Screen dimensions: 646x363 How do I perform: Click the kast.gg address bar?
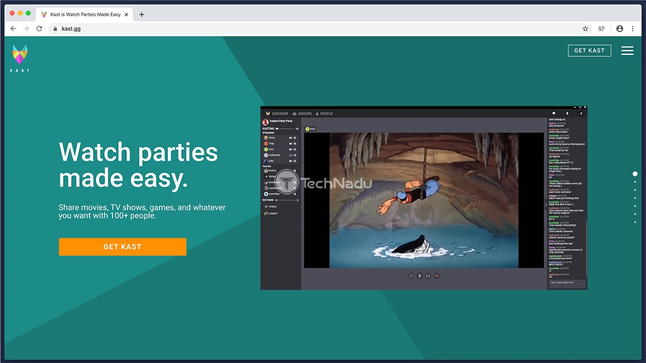[x=320, y=29]
